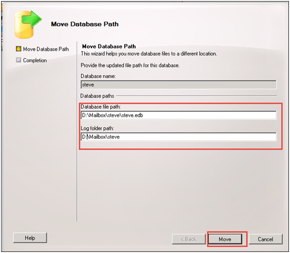Select the Move Database Path wizard step label
The width and height of the screenshot is (290, 253).
point(46,49)
